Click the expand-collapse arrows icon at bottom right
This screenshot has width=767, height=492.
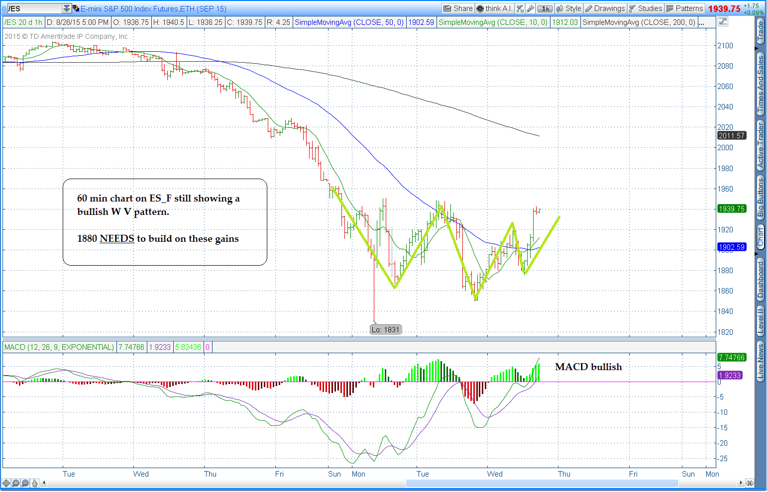point(750,483)
